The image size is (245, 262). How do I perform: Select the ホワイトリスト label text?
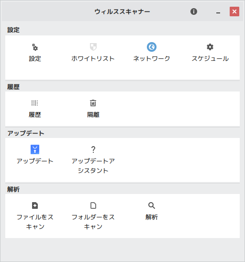click(x=93, y=58)
